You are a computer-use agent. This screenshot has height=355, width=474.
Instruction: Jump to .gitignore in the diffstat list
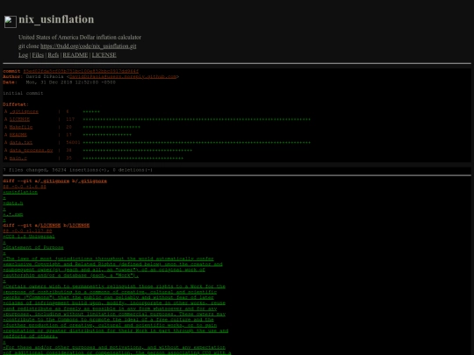pyautogui.click(x=24, y=111)
